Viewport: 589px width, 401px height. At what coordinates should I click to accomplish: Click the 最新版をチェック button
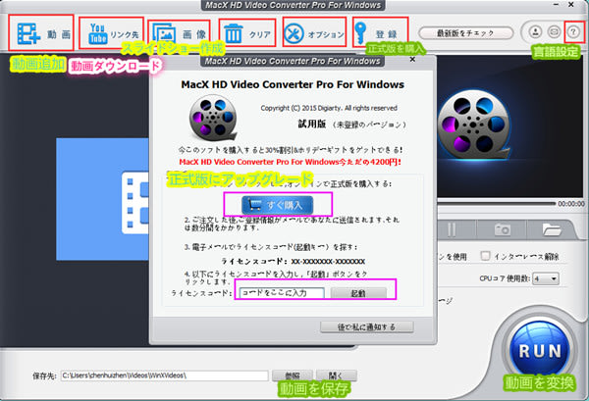465,33
